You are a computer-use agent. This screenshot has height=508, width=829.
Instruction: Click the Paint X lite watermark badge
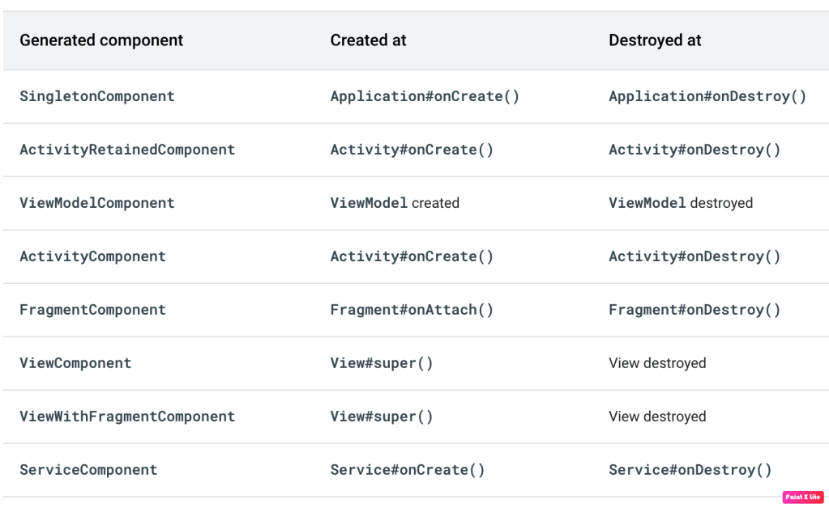802,497
